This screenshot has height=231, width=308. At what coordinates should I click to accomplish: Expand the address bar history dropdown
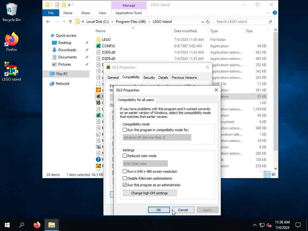pos(202,22)
